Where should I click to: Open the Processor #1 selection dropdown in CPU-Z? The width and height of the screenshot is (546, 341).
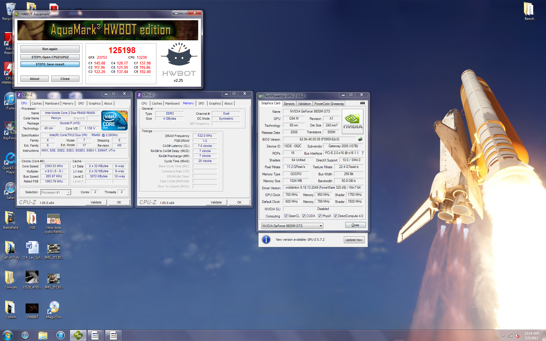55,192
